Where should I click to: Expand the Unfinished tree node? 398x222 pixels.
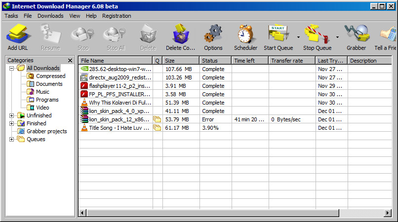coord(11,116)
